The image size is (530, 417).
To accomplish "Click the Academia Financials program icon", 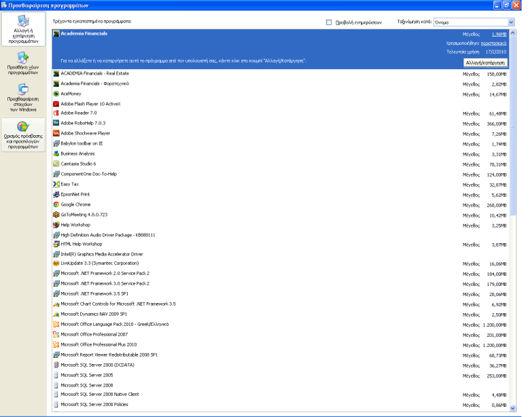I will (x=56, y=34).
